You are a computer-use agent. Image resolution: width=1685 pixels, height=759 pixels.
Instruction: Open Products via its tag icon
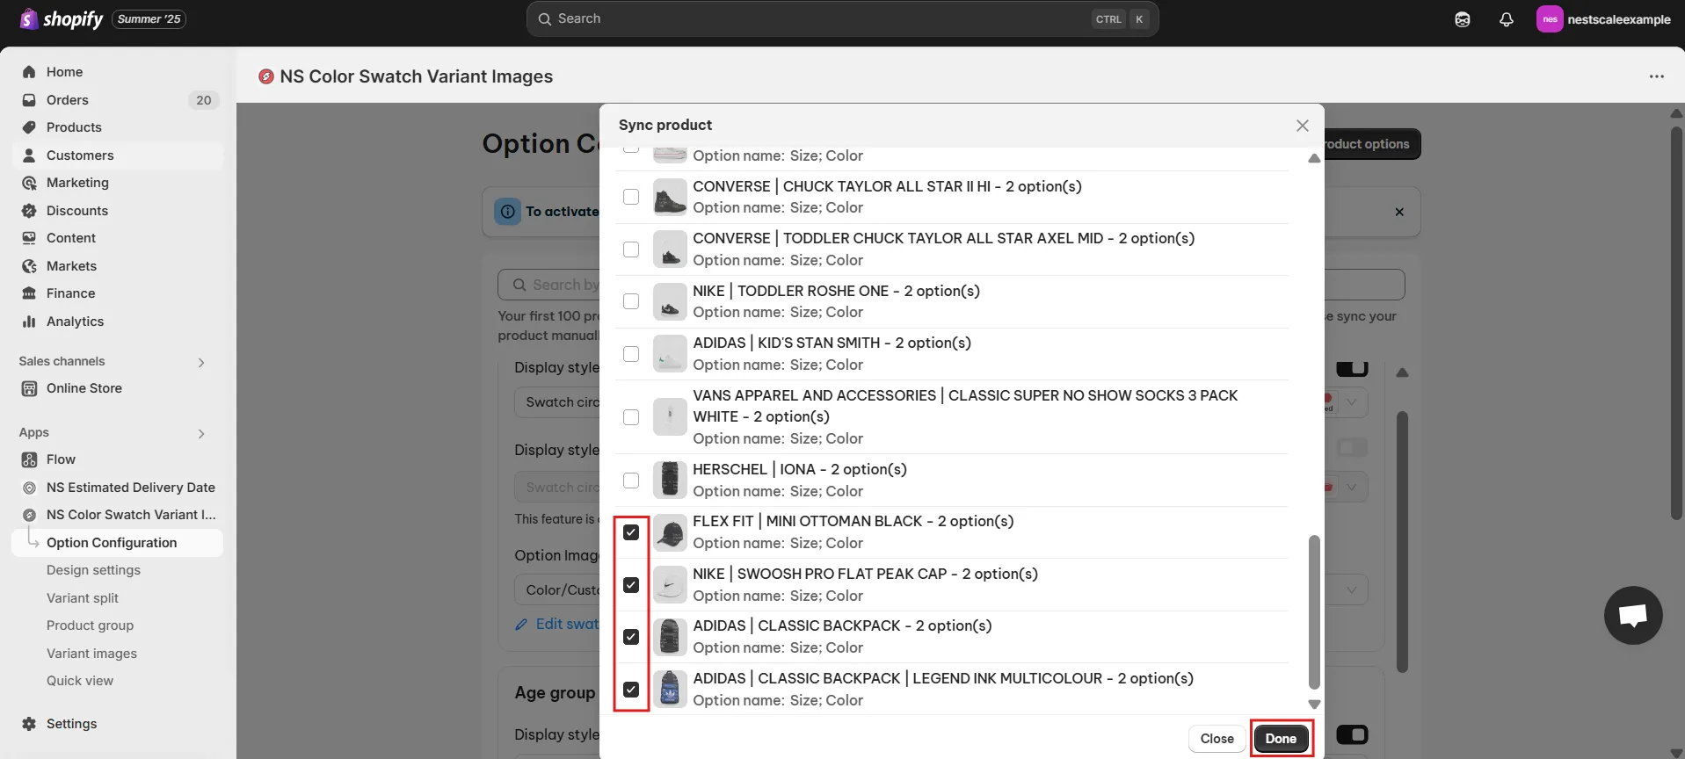click(29, 127)
